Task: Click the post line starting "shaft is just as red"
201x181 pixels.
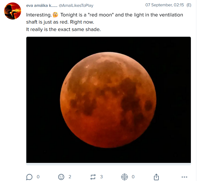Action: click(x=62, y=22)
